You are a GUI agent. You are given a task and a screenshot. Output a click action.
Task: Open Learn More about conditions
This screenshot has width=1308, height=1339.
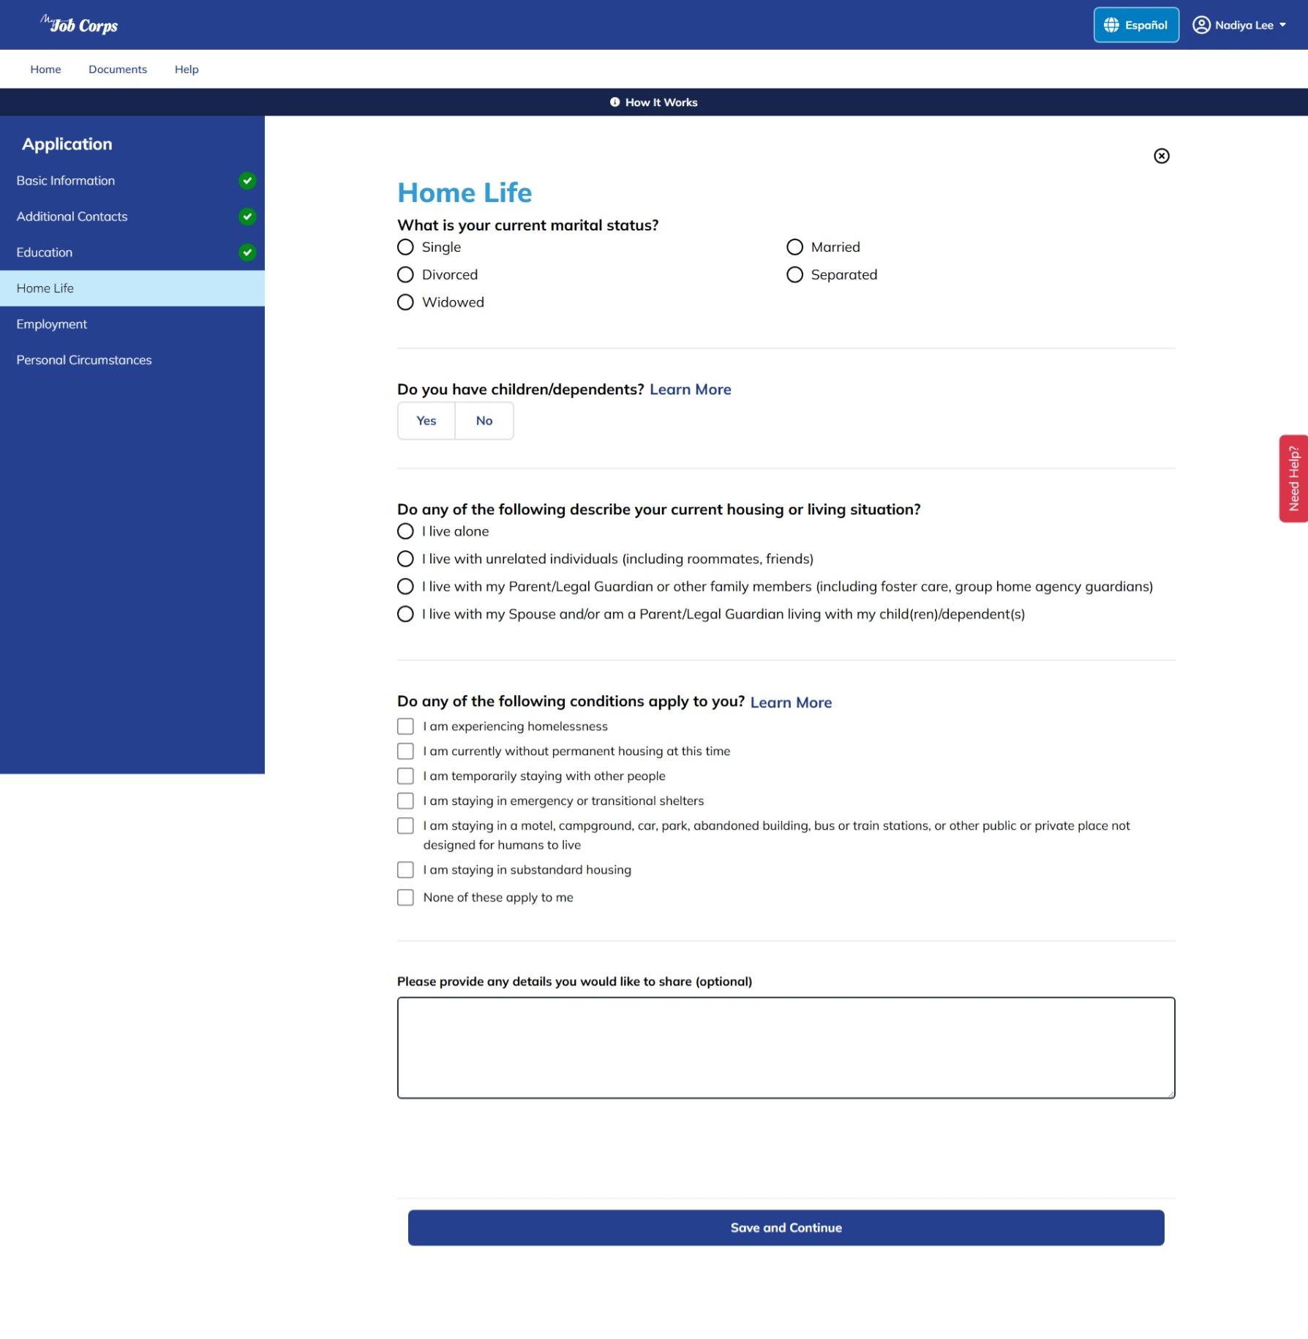(x=791, y=702)
